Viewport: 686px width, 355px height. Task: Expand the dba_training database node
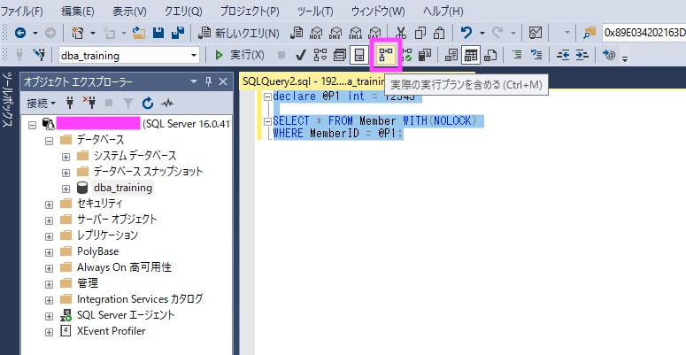66,189
